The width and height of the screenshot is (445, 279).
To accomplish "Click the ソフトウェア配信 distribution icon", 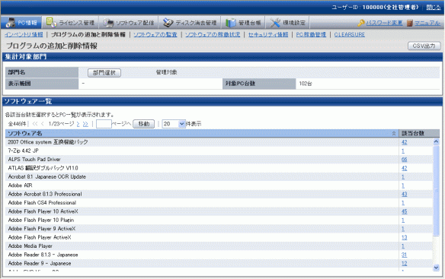I will [x=108, y=23].
